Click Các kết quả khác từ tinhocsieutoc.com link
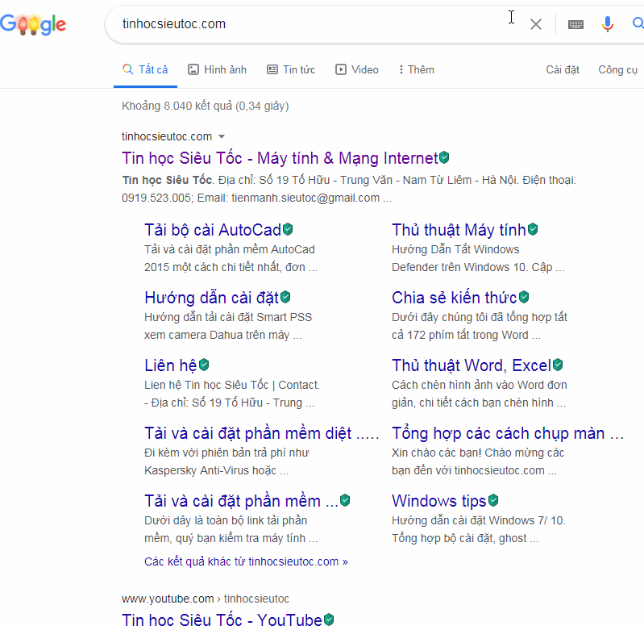644x626 pixels. click(246, 561)
